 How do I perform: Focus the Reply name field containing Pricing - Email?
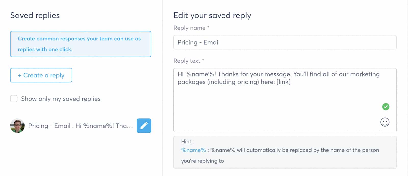click(285, 42)
